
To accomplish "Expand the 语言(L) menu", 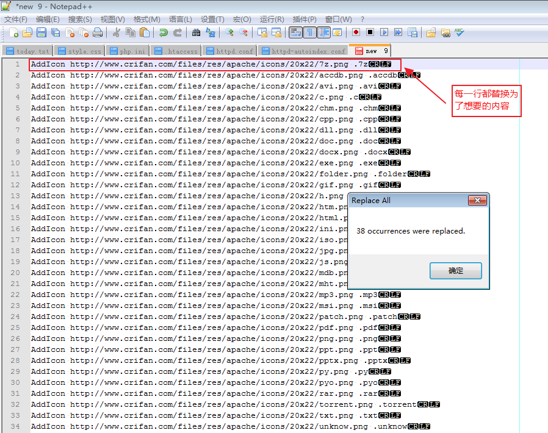I will [x=180, y=20].
